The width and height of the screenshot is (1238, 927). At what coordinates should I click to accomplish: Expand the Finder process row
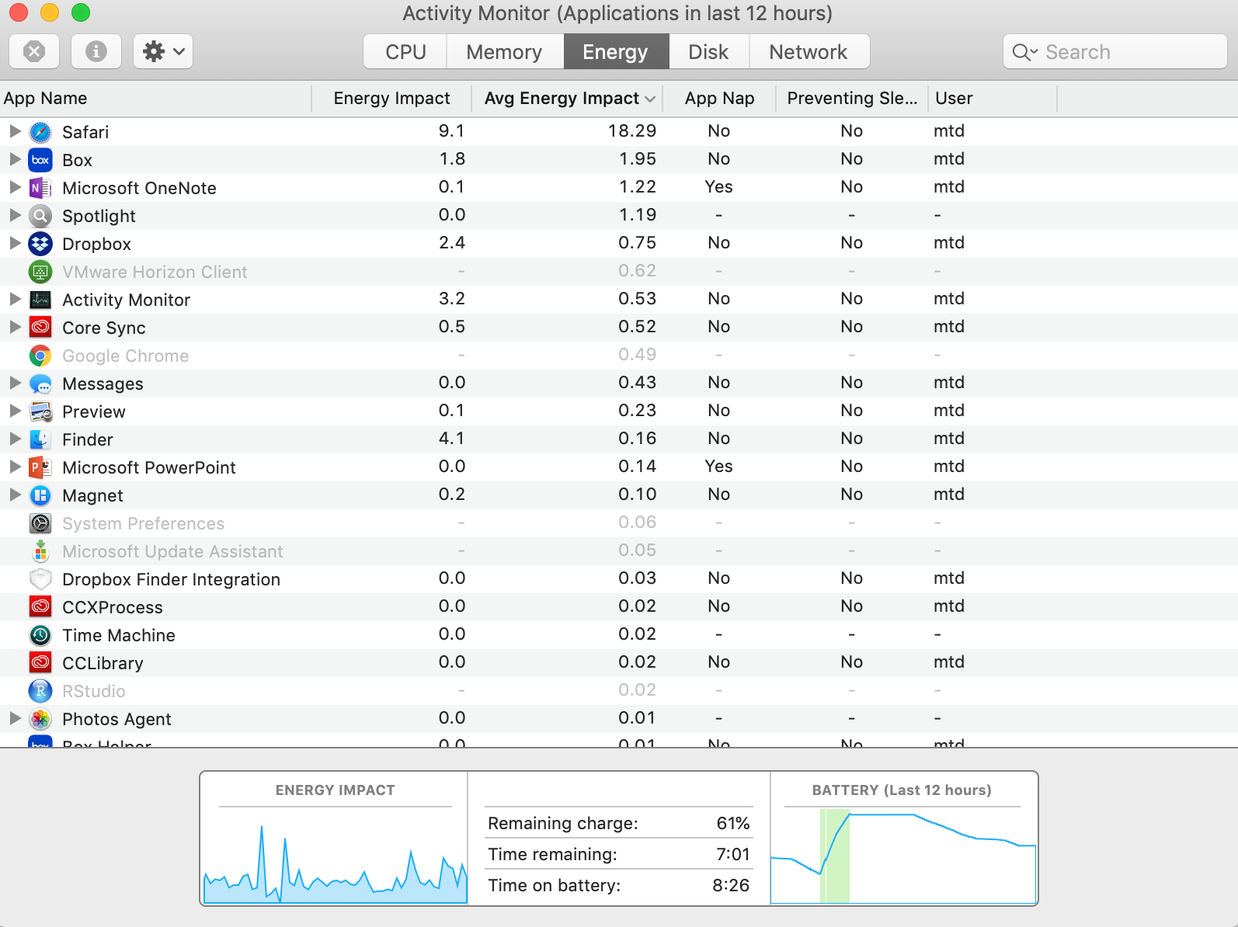[15, 439]
